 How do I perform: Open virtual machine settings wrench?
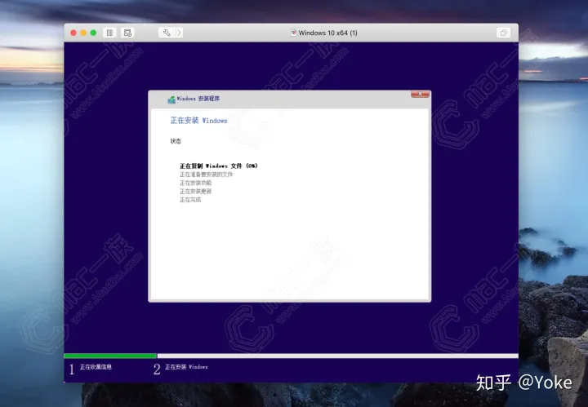tap(167, 33)
